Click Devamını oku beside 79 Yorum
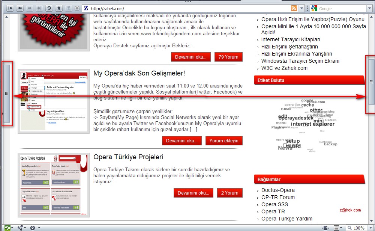Viewport: 375px width, 231px height. [191, 57]
